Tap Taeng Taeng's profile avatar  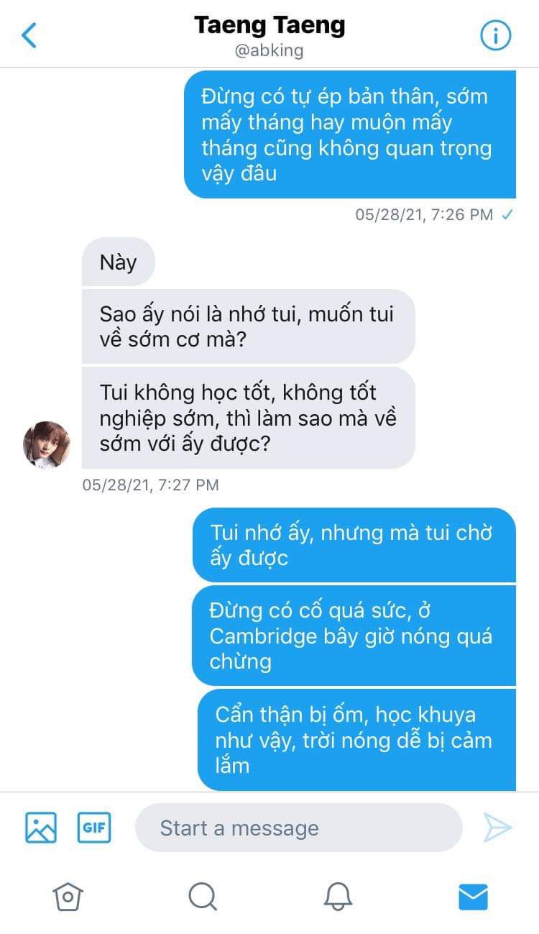coord(47,445)
